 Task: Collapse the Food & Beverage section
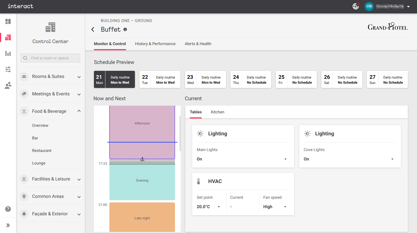click(79, 111)
